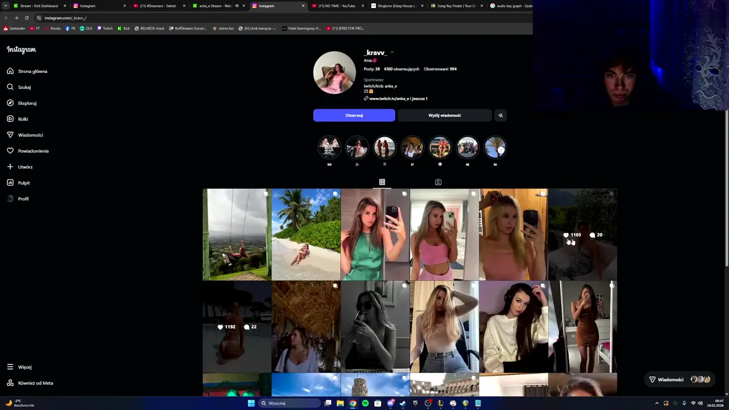Go to Profil in sidebar

(x=18, y=199)
